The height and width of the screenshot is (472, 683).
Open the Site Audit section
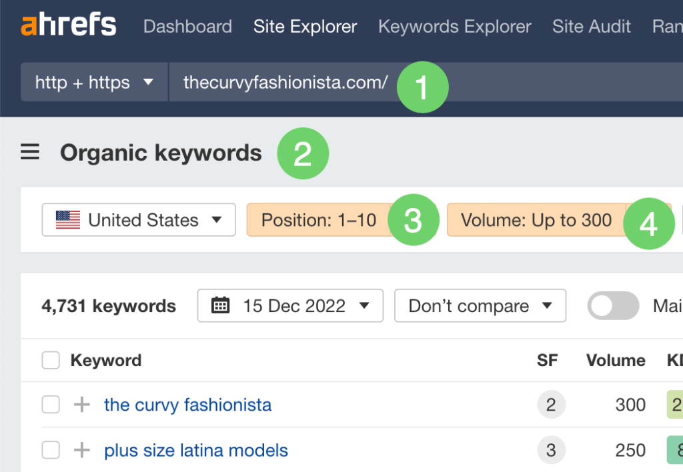point(591,27)
